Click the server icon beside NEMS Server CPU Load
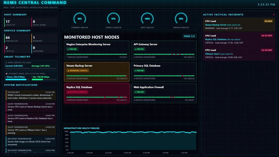279x157 pixels. point(6,63)
